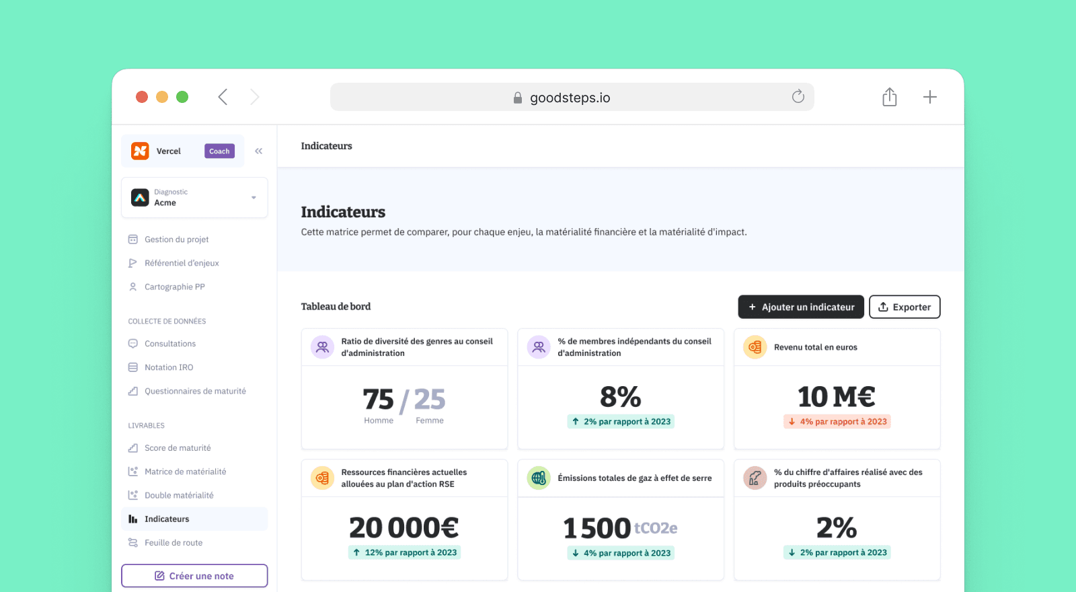Click the Questionnaires de maturité icon

pyautogui.click(x=133, y=391)
